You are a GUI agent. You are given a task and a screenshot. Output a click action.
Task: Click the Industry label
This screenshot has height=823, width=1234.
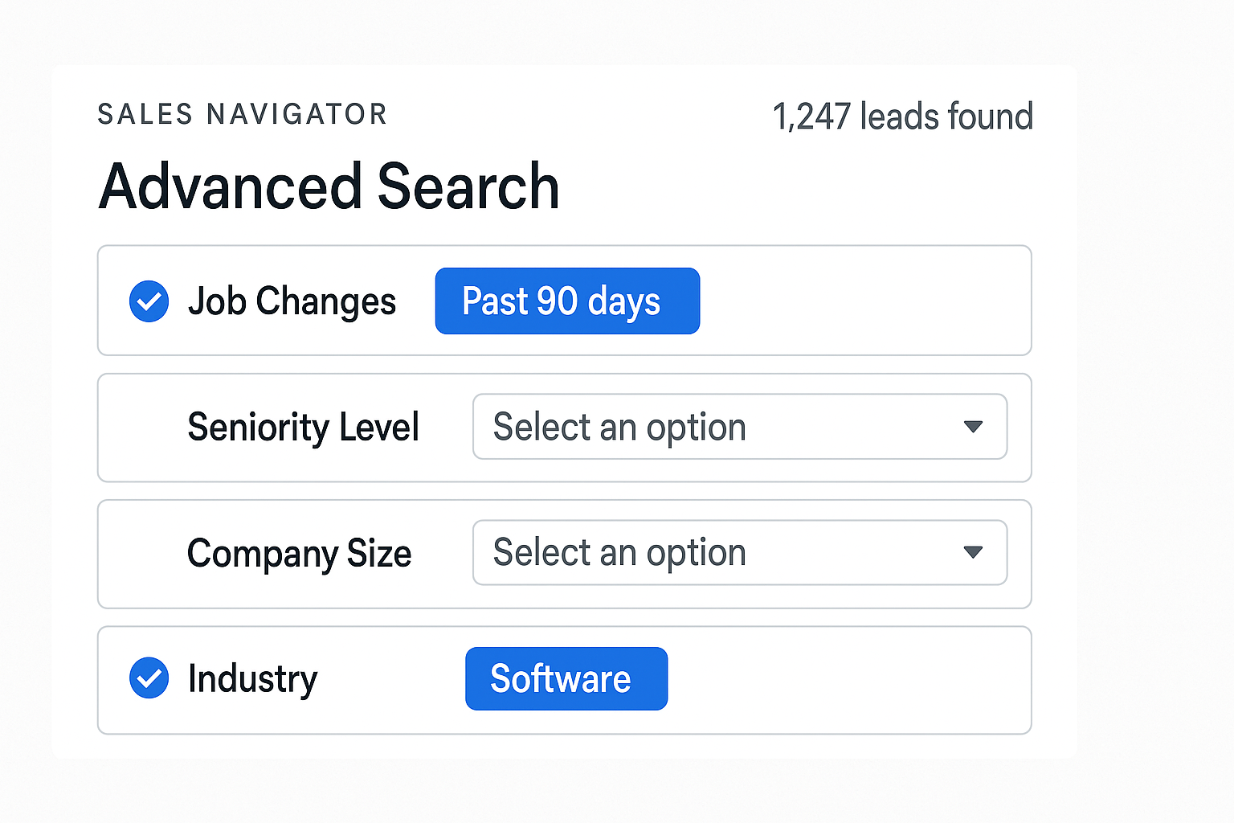252,678
